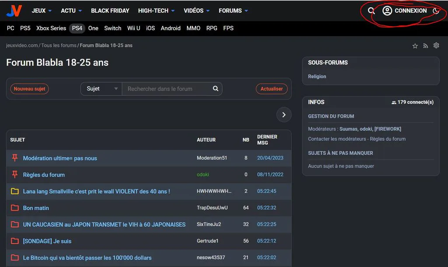Add forum to favorites with star icon

pos(415,45)
